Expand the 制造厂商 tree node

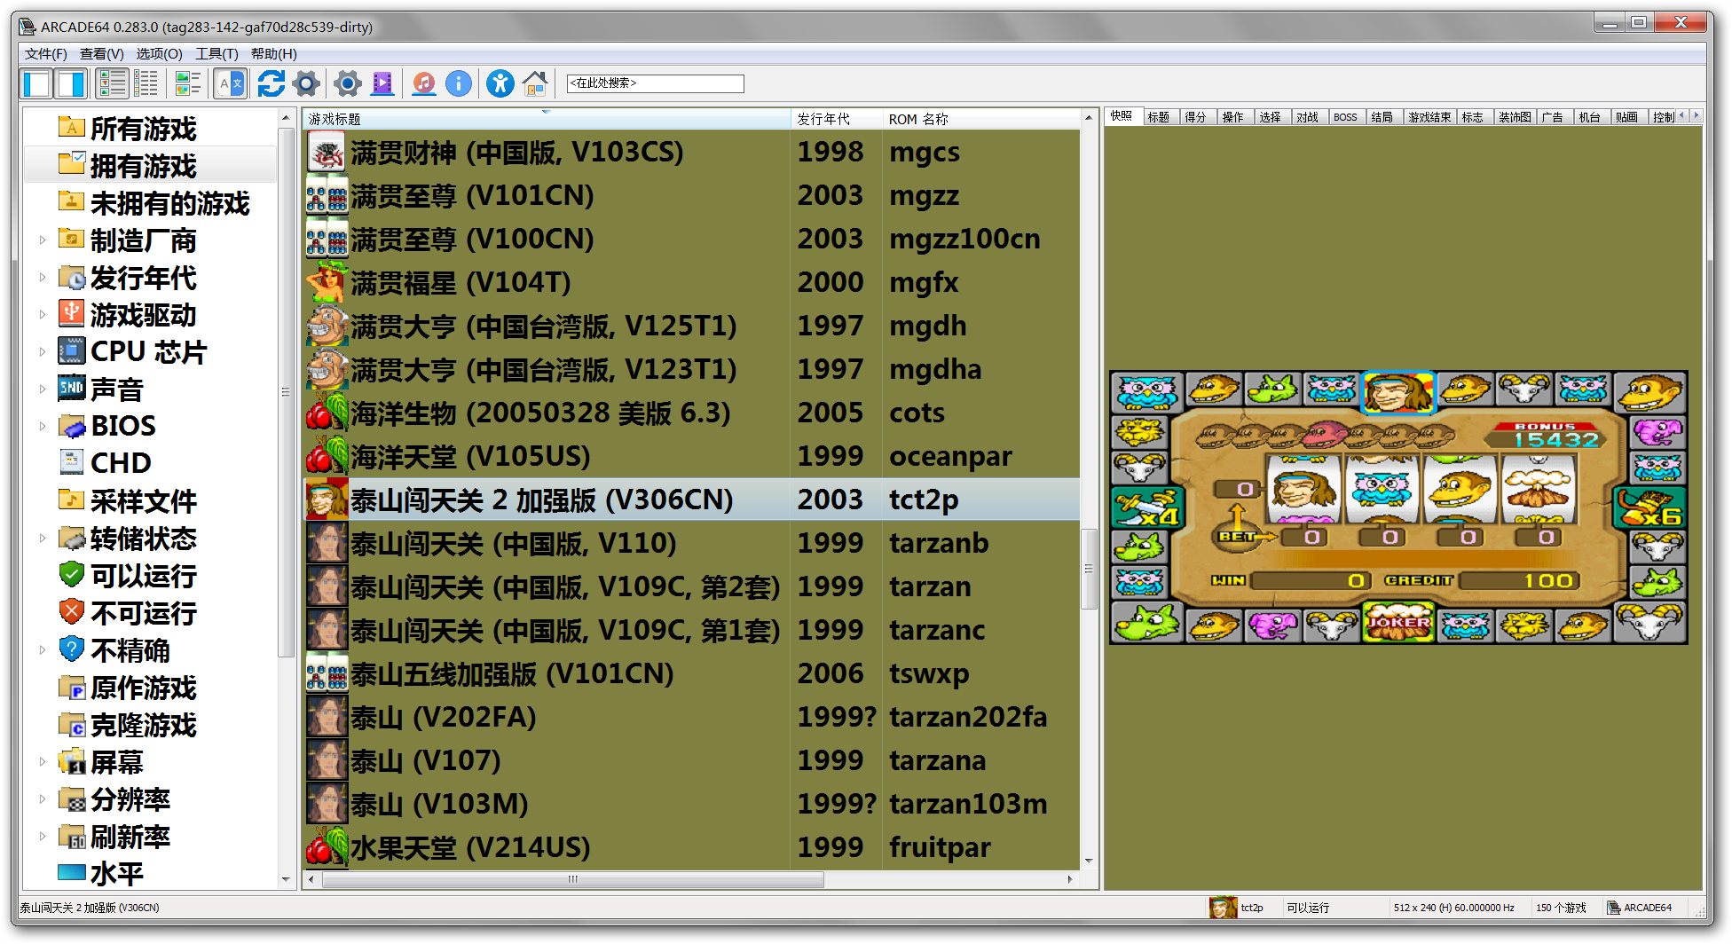(42, 240)
